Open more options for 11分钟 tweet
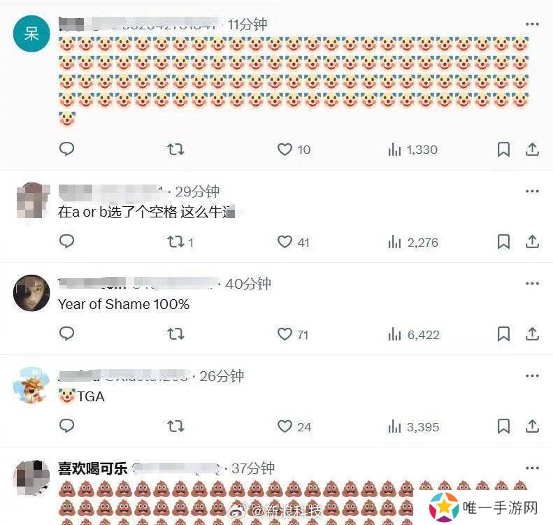 coord(532,24)
